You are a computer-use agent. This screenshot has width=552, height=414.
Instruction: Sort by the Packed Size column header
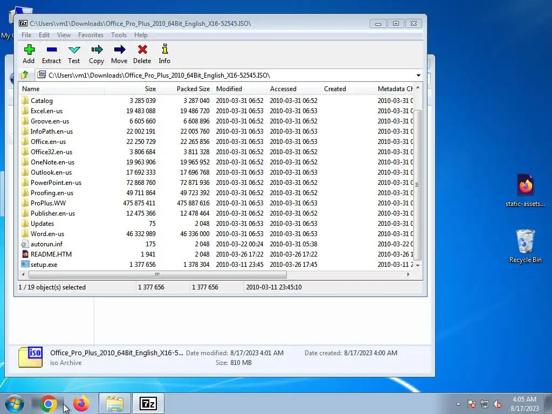coord(186,89)
